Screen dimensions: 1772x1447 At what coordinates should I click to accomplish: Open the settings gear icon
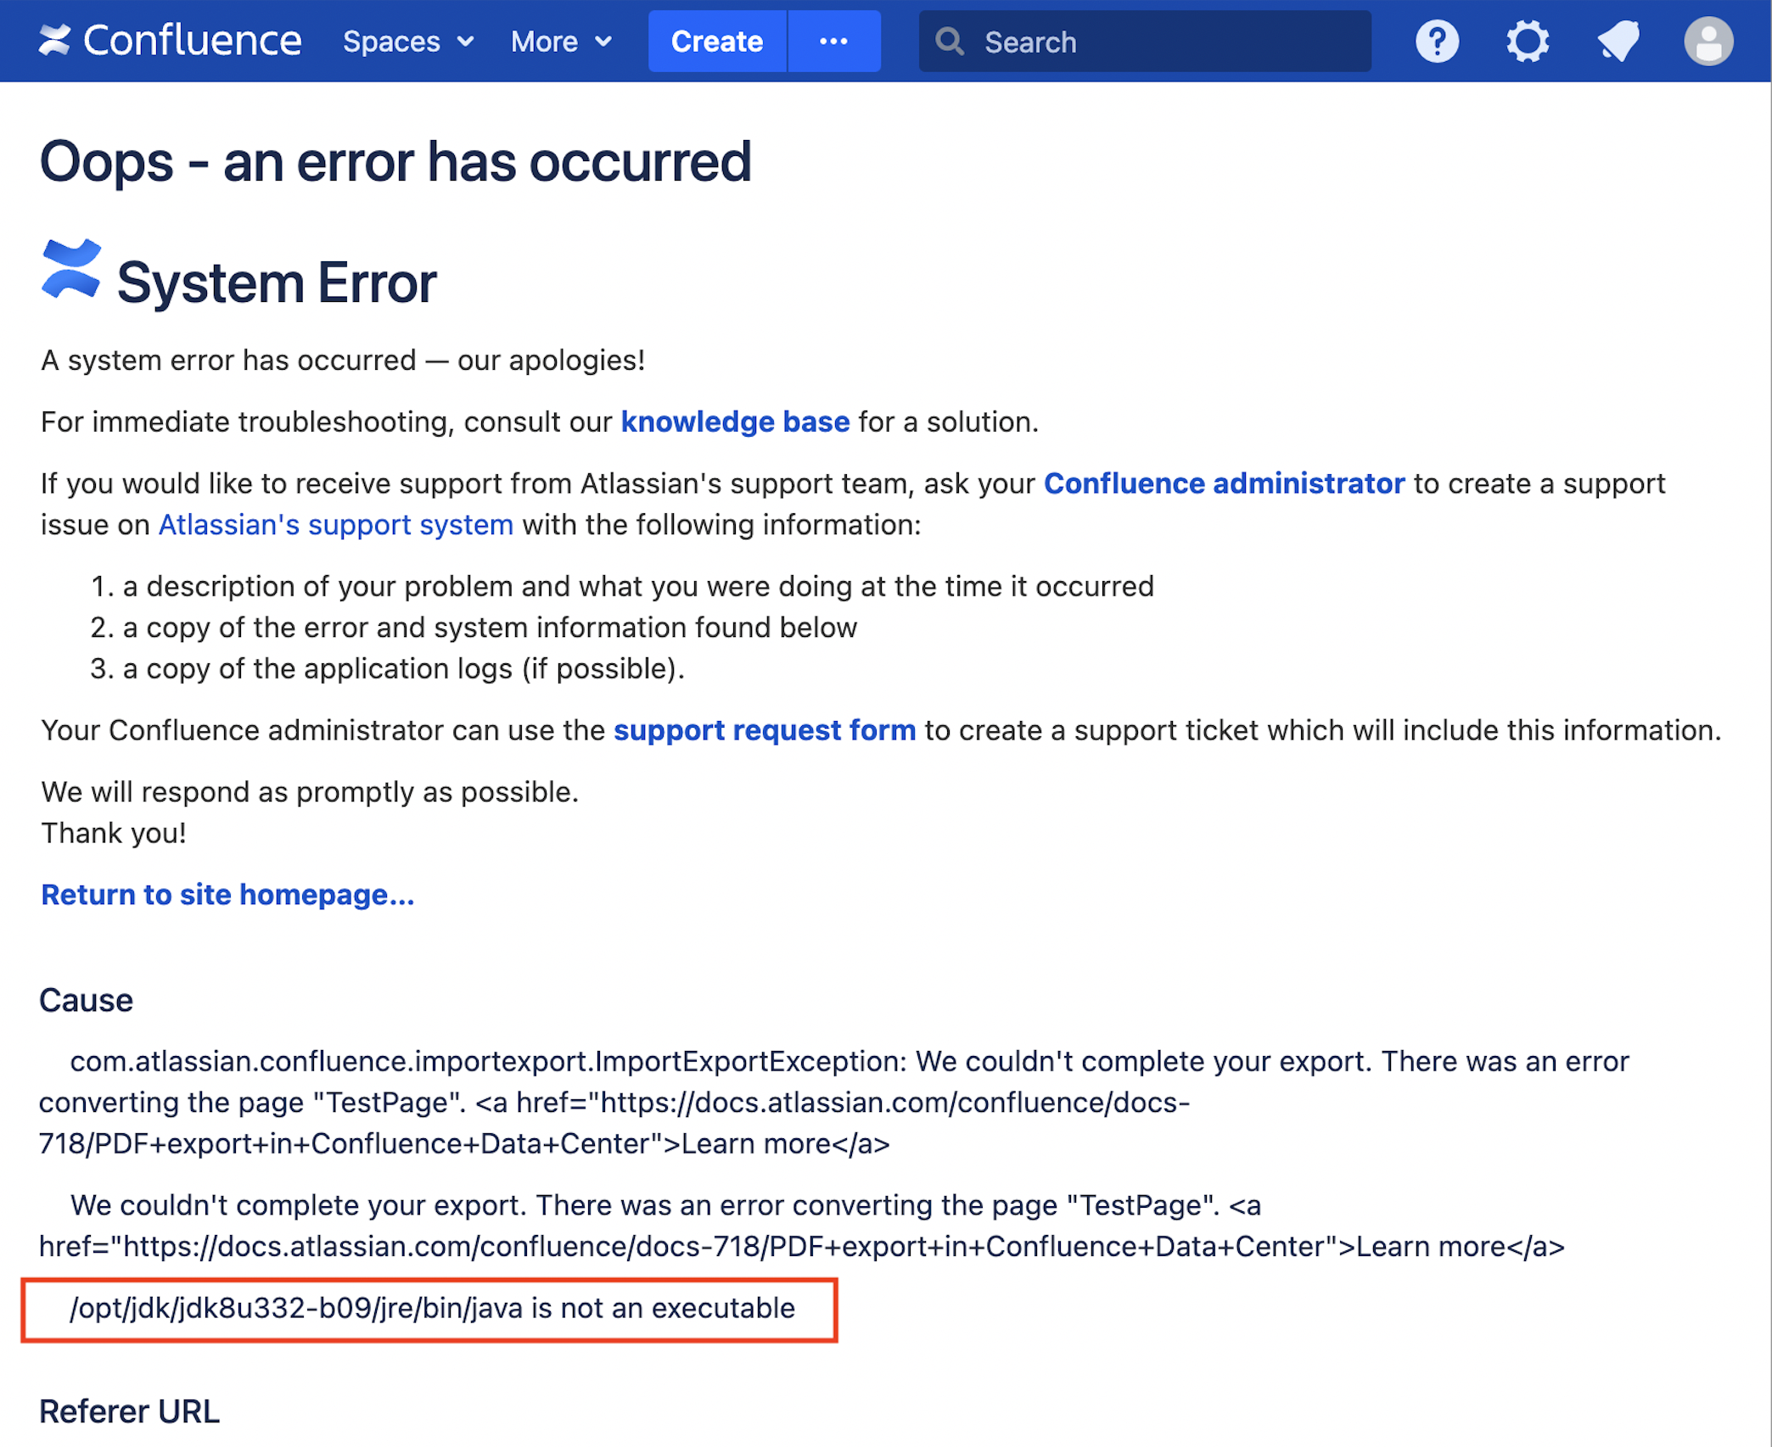(x=1527, y=42)
